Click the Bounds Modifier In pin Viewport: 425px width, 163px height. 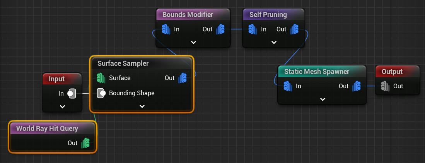166,29
